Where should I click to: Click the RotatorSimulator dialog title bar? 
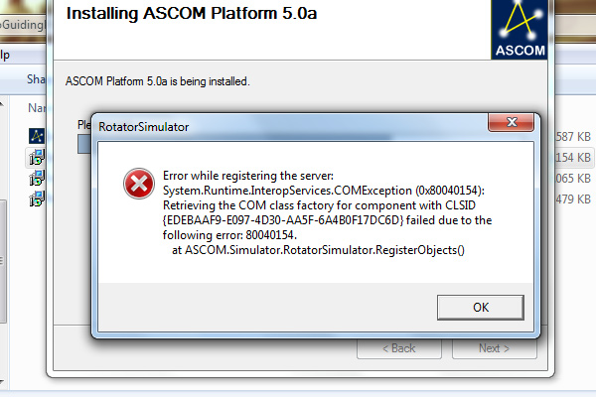(x=291, y=126)
